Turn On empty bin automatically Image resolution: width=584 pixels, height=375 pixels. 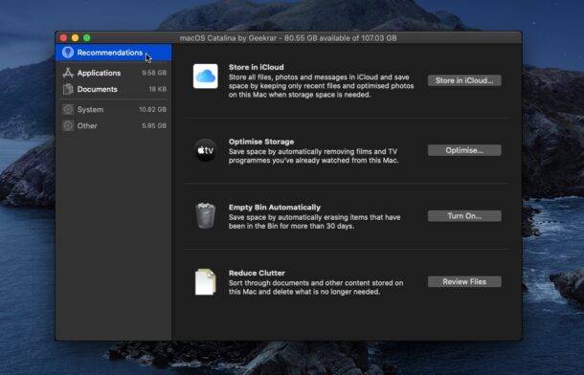pyautogui.click(x=464, y=216)
